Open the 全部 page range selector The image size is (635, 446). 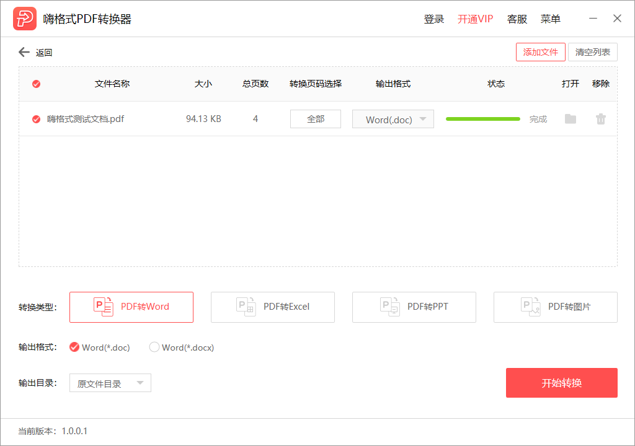tap(315, 119)
